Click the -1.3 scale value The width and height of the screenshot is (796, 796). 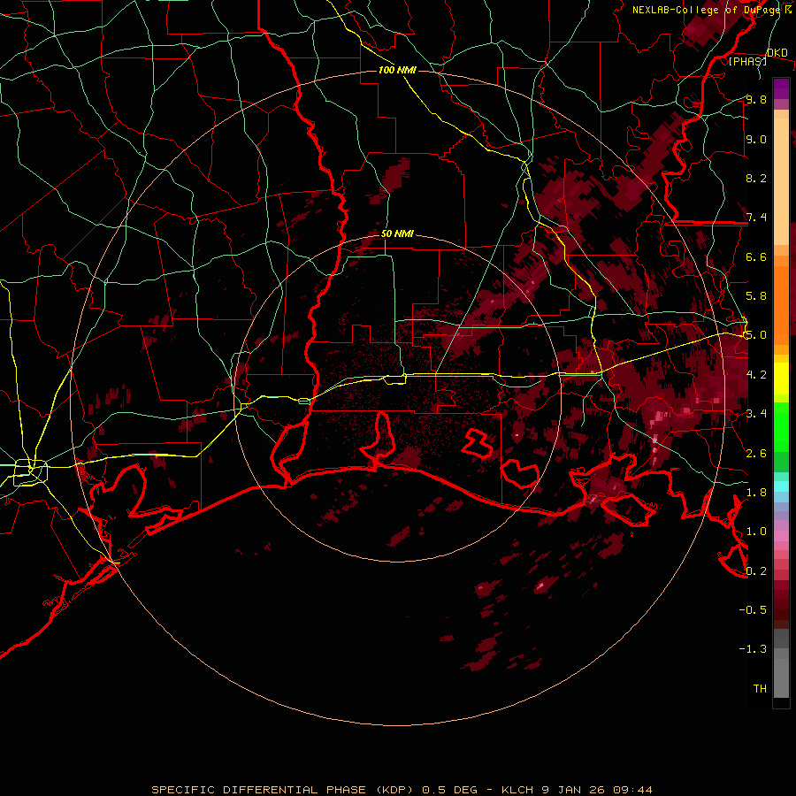coord(753,649)
